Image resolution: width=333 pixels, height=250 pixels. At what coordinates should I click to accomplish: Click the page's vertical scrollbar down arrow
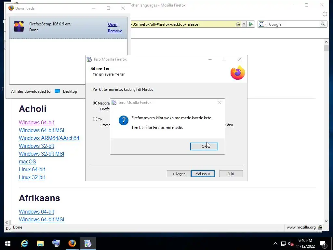(326, 221)
